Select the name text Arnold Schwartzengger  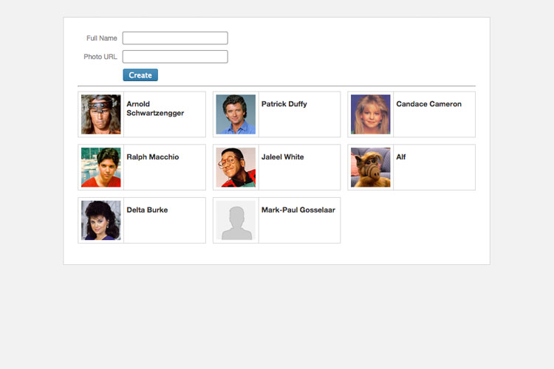coord(155,108)
